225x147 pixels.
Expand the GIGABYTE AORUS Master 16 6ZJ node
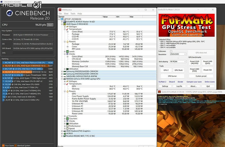(x=62, y=22)
